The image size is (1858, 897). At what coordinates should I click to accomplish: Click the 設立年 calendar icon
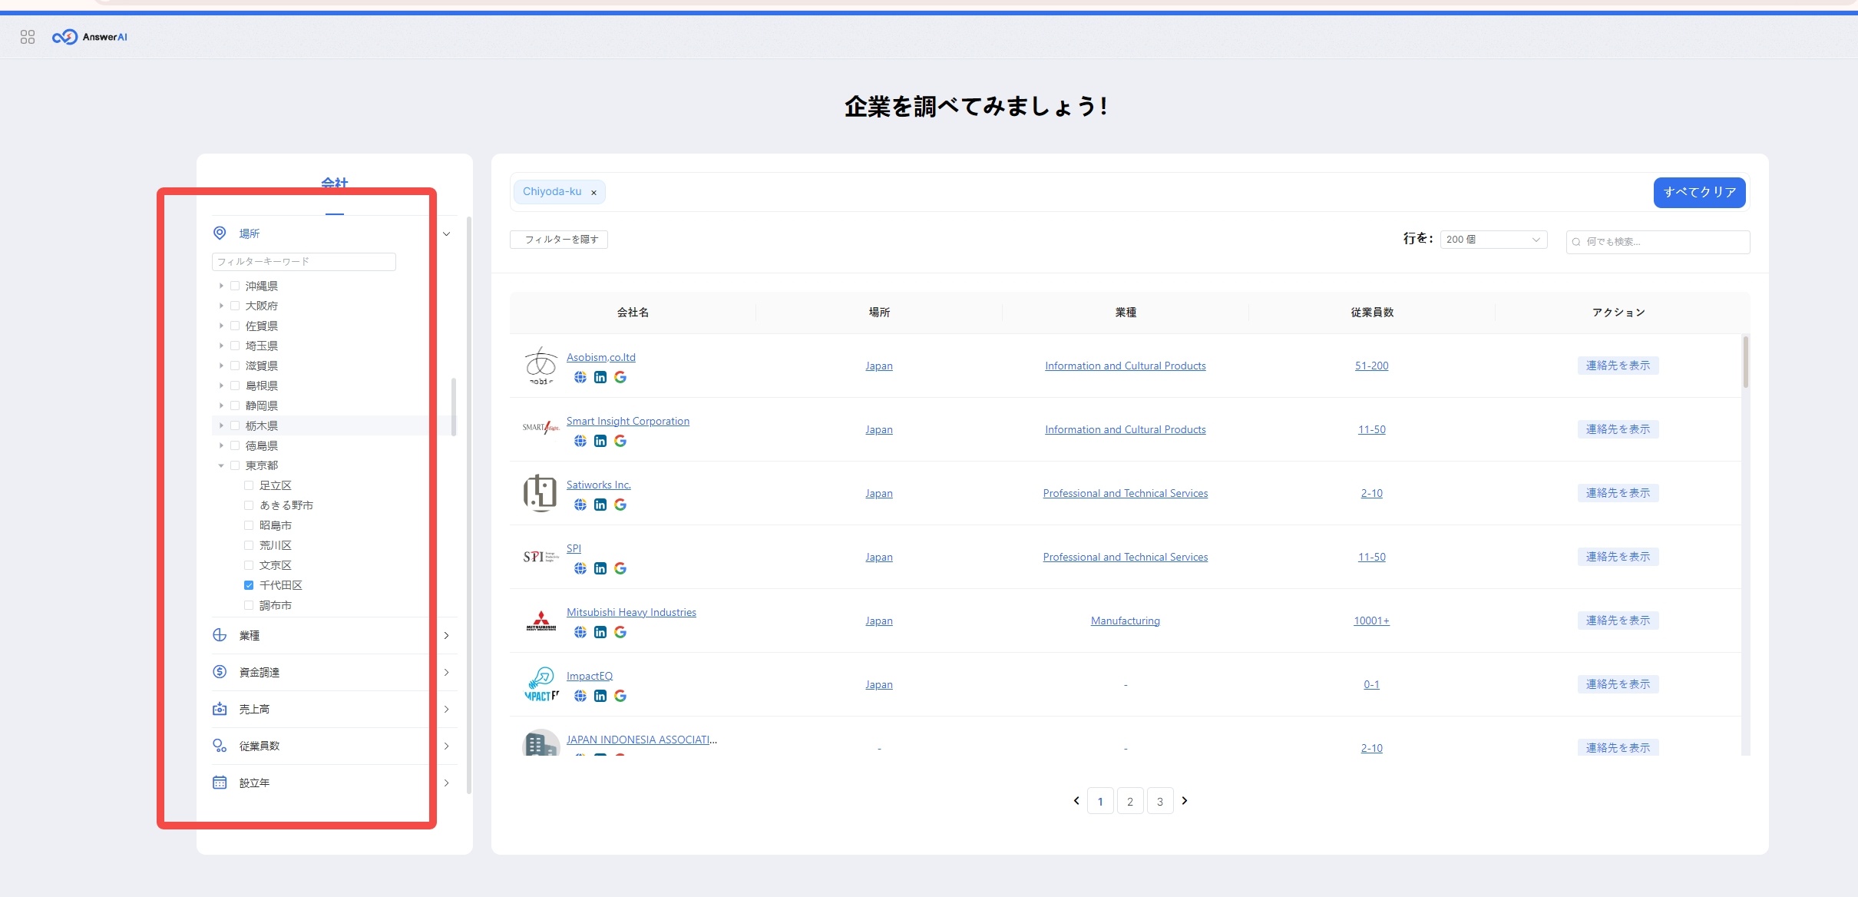coord(220,783)
